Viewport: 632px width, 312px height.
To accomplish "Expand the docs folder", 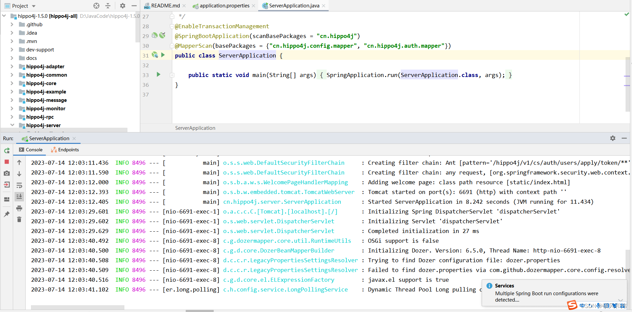I will [12, 58].
